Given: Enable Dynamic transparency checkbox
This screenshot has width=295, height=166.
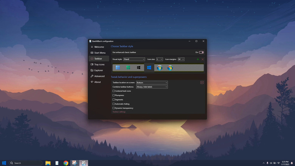Looking at the screenshot, I should (113, 108).
